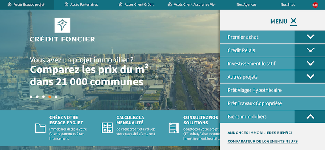Click Créez votre espace projet heading
The image size is (325, 150).
66,120
